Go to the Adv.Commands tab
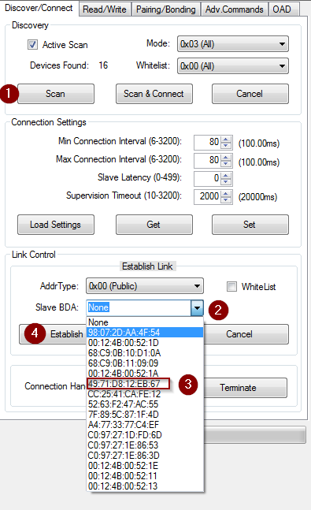Viewport: 311px width, 510px height. point(235,9)
